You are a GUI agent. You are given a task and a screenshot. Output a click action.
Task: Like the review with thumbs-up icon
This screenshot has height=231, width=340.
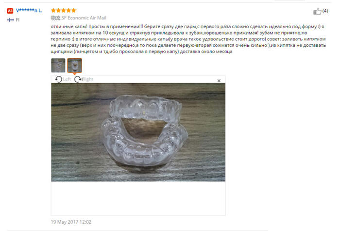tap(317, 11)
